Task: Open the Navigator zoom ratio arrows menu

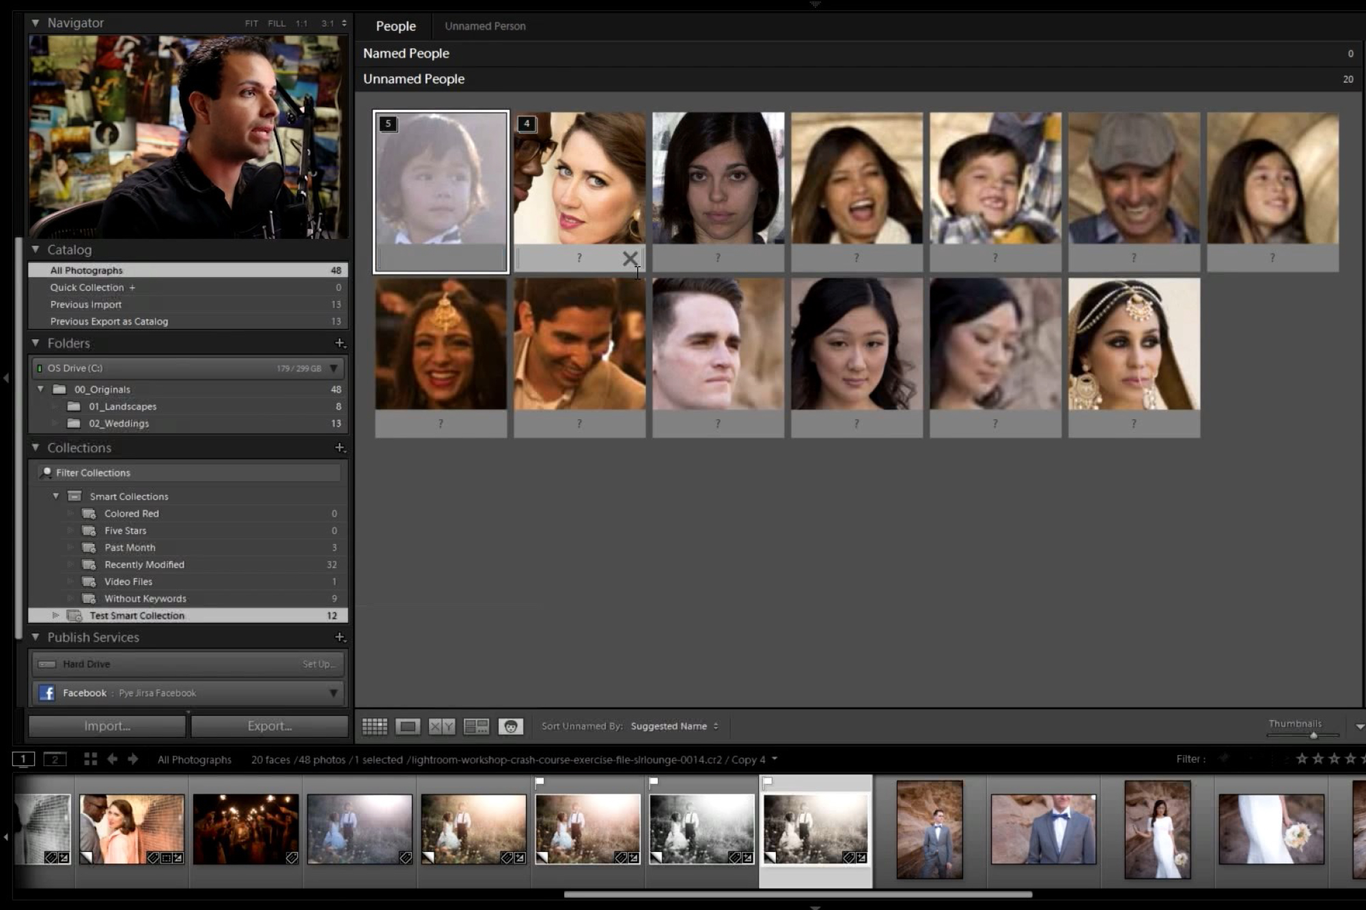Action: tap(344, 23)
